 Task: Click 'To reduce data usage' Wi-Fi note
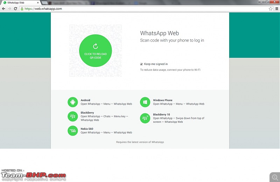(170, 70)
